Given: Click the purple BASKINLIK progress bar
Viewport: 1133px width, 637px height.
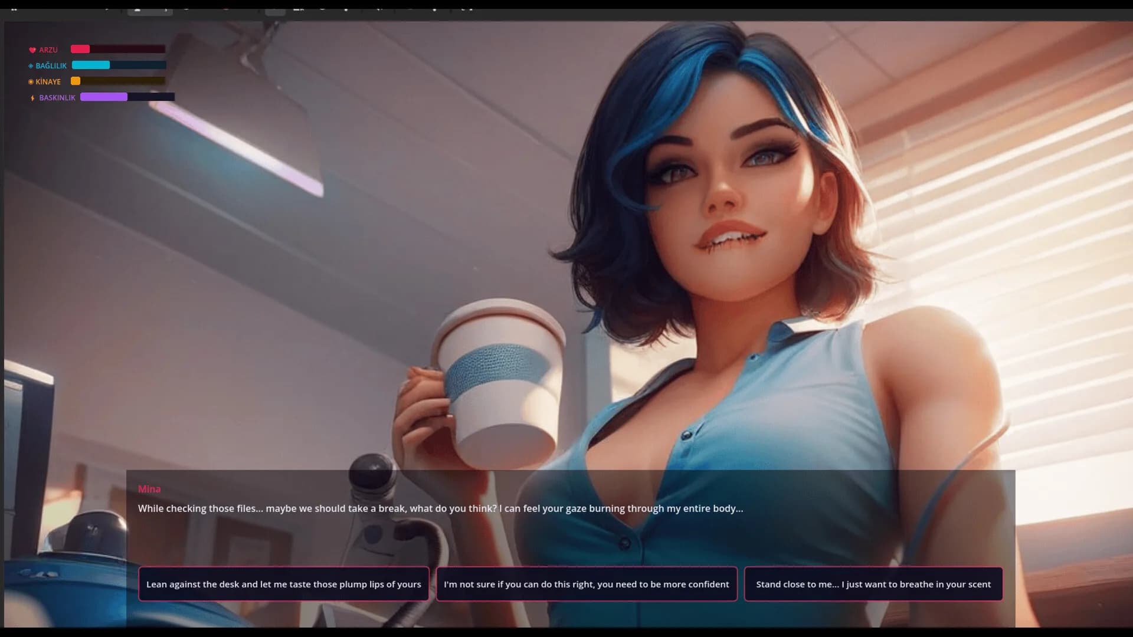Looking at the screenshot, I should pos(127,97).
